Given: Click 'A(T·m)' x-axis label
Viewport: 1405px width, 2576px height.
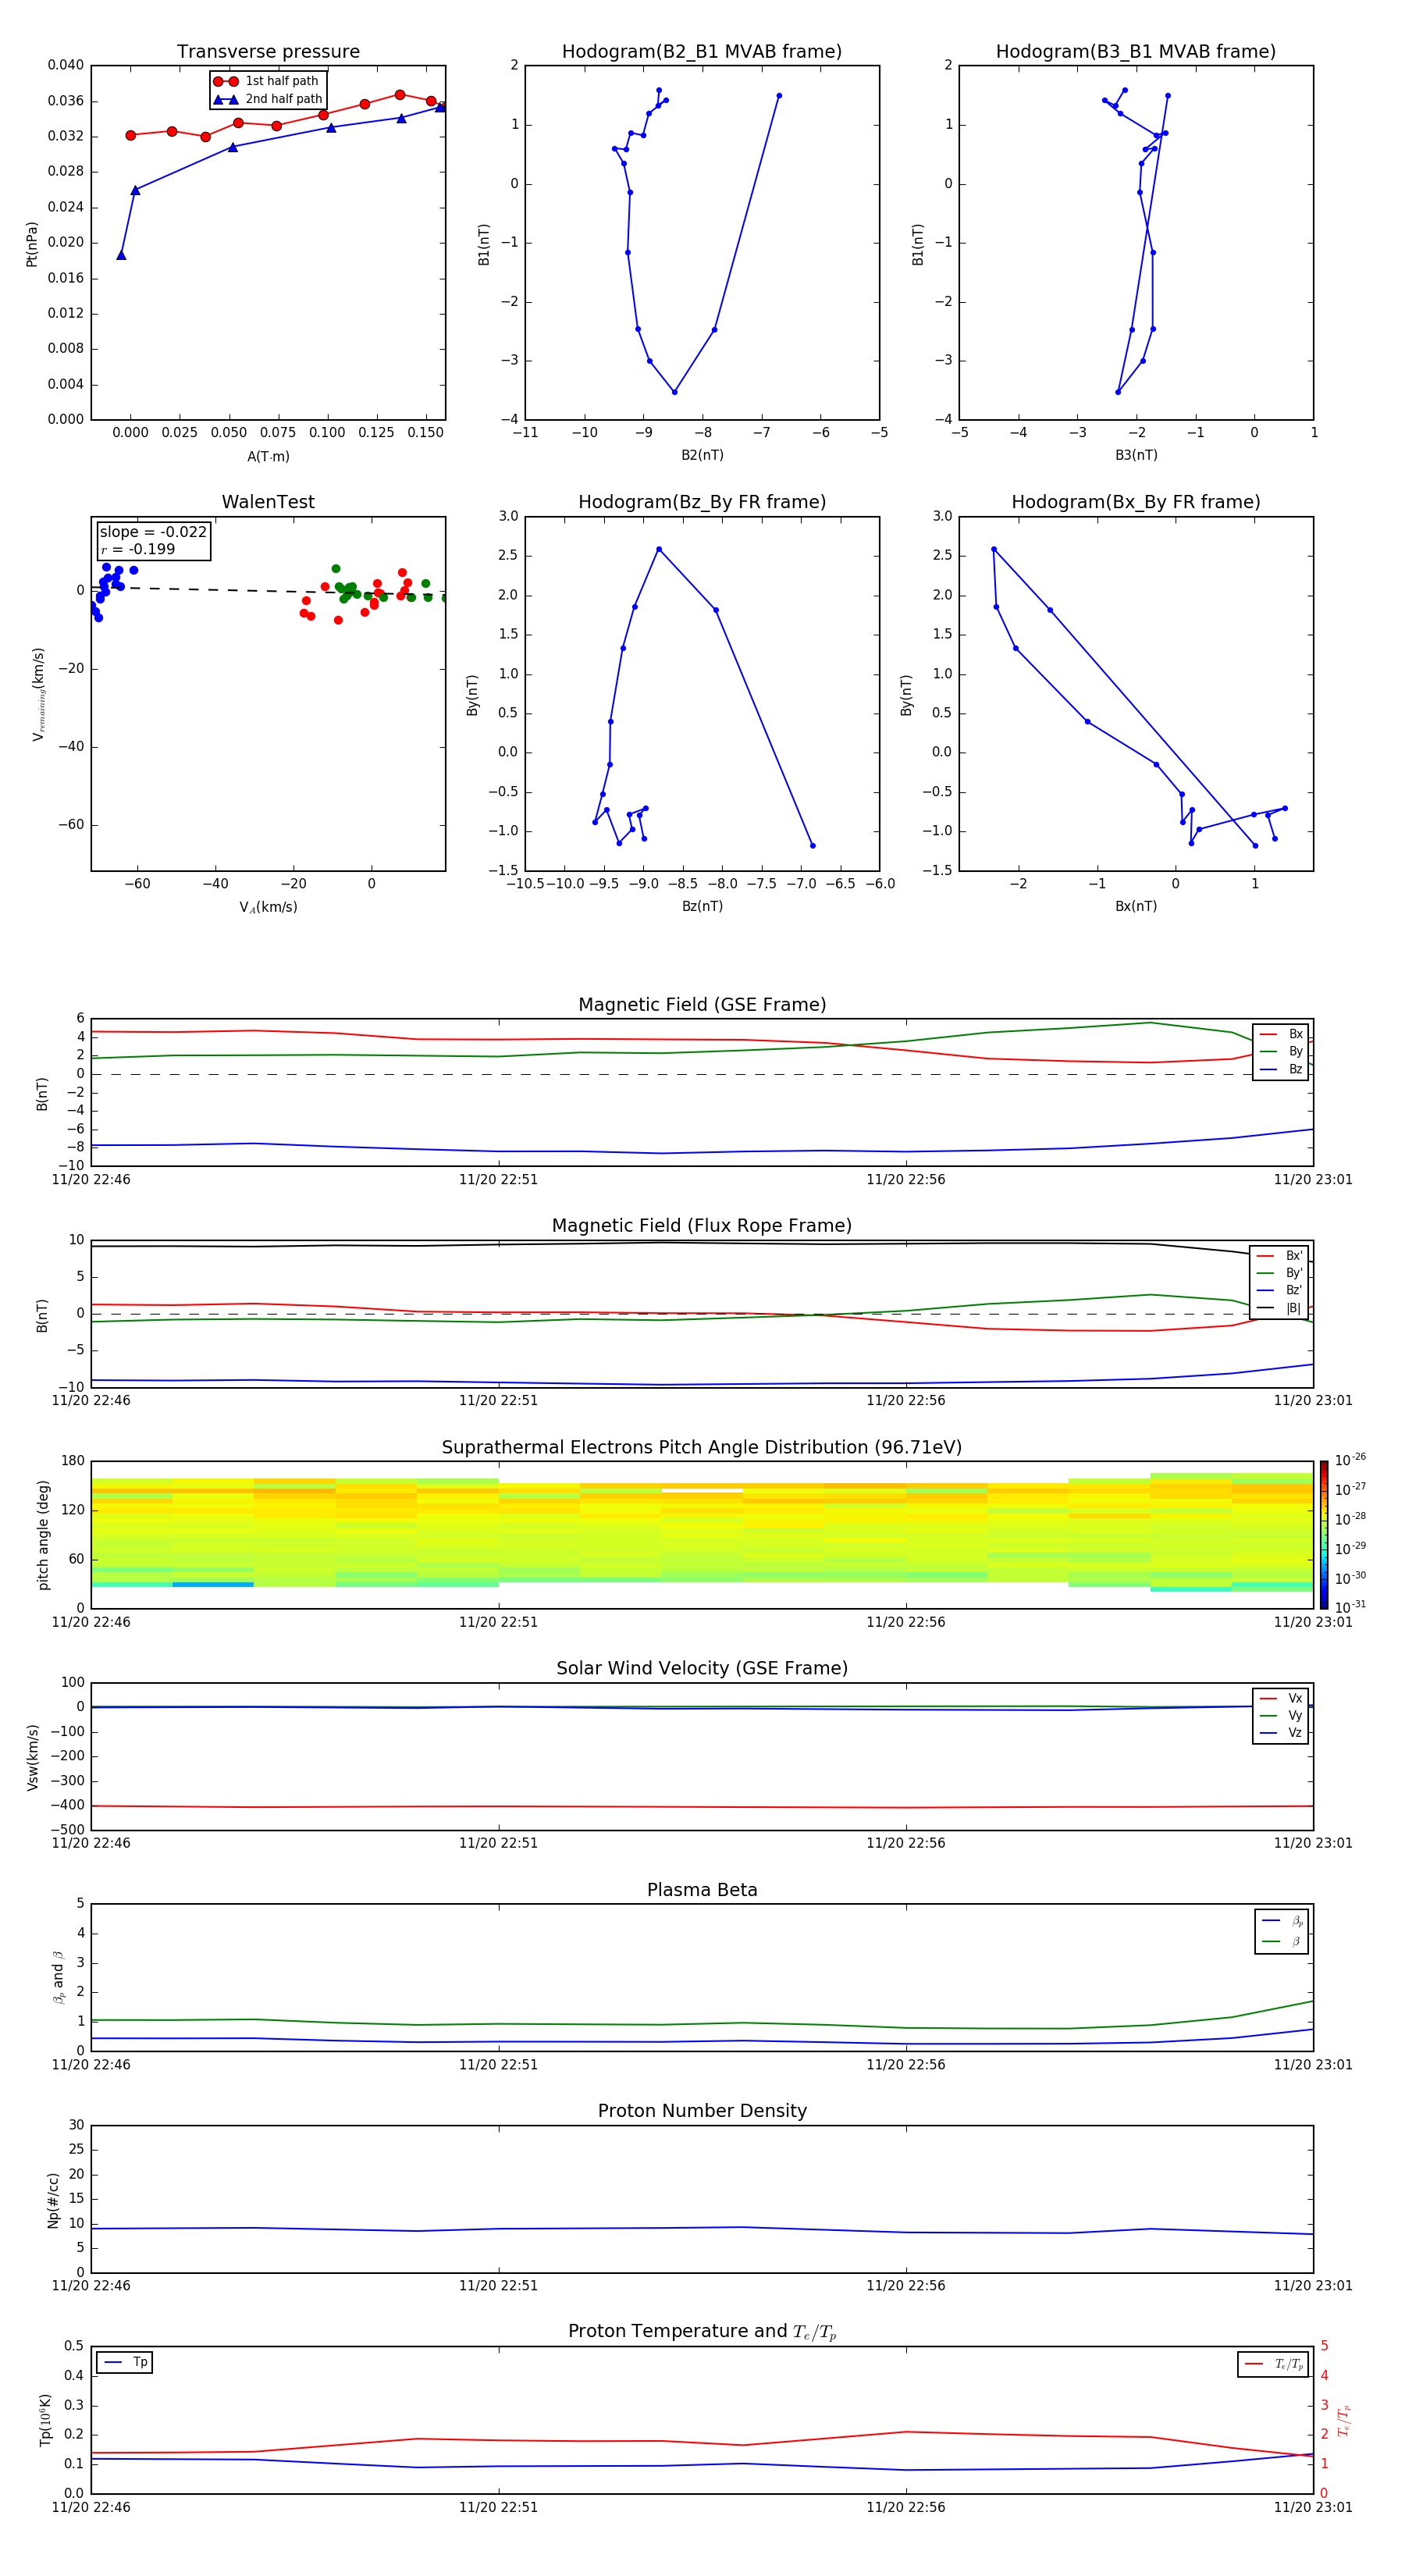Looking at the screenshot, I should 268,457.
